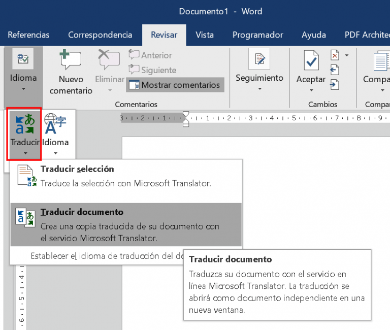Click the previous change arrow icon
390x330 pixels.
[335, 70]
